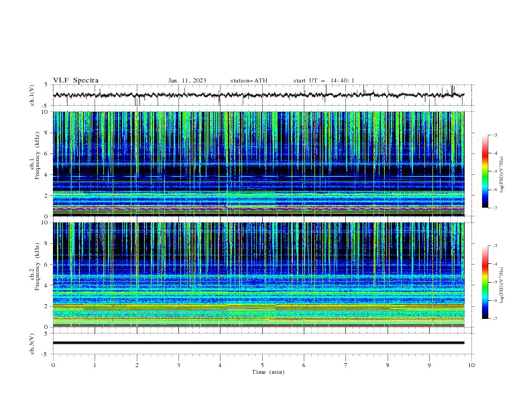
Task: Click the ch.1 spectrogram colorbar scale
Action: click(485, 172)
